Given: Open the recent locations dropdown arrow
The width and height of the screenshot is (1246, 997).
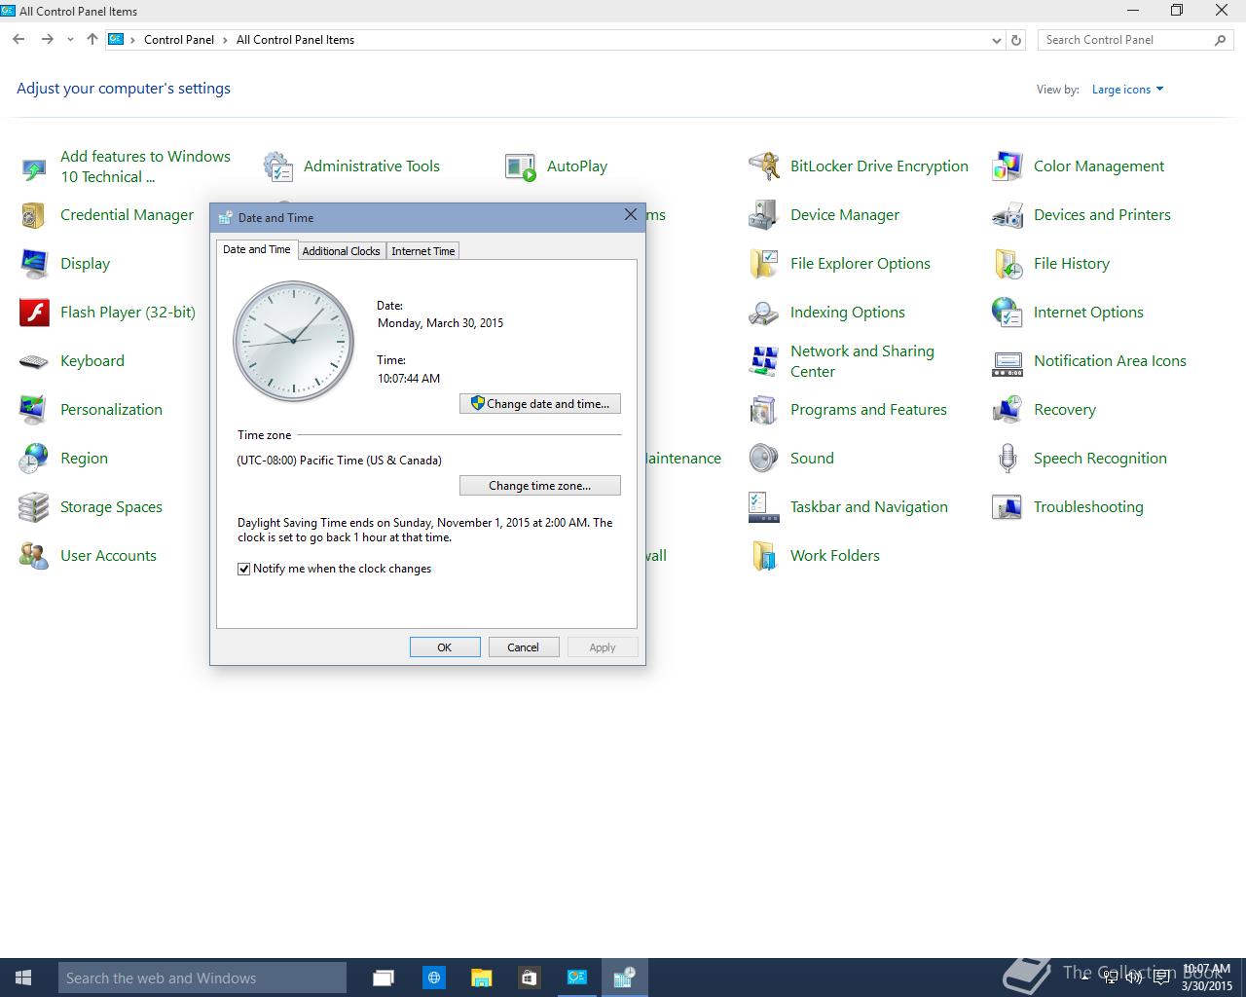Looking at the screenshot, I should point(70,40).
